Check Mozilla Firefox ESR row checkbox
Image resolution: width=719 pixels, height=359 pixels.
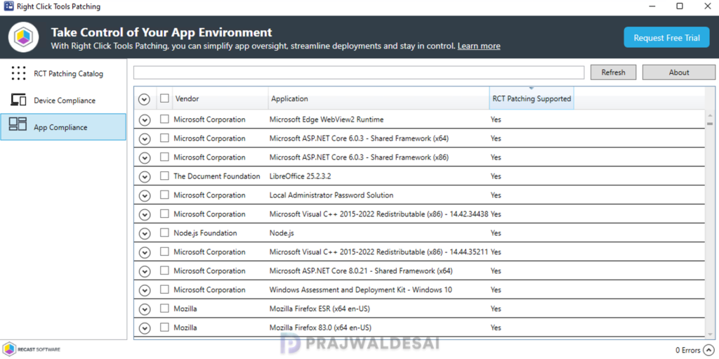pyautogui.click(x=164, y=308)
